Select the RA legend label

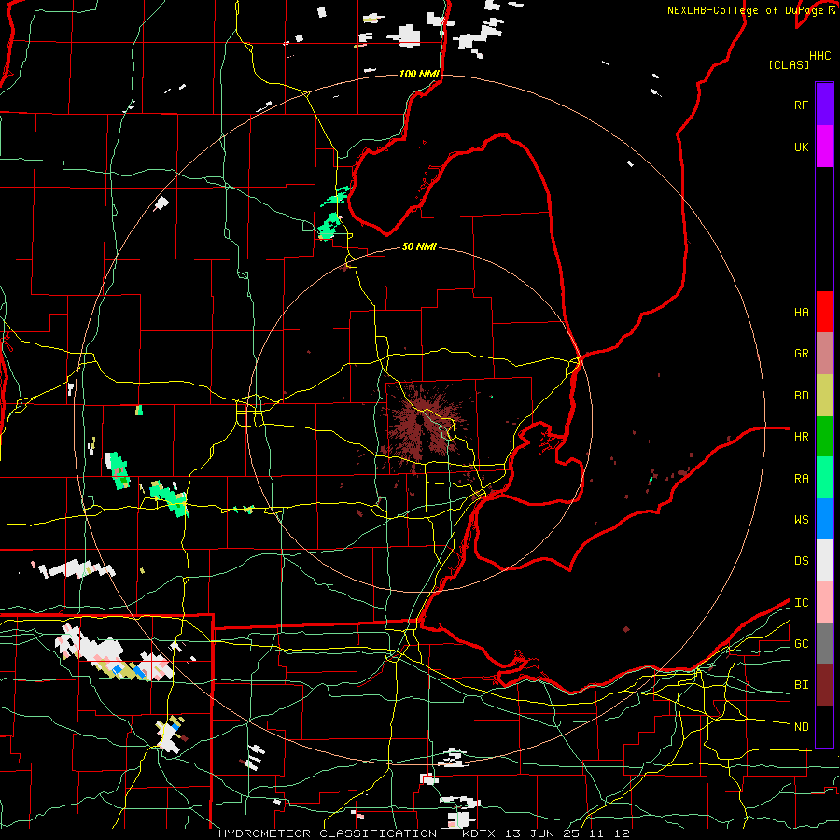pos(801,479)
